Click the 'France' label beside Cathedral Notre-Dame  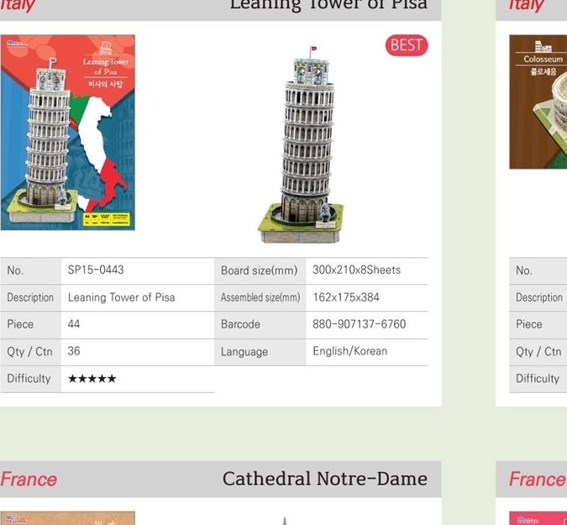coord(29,480)
